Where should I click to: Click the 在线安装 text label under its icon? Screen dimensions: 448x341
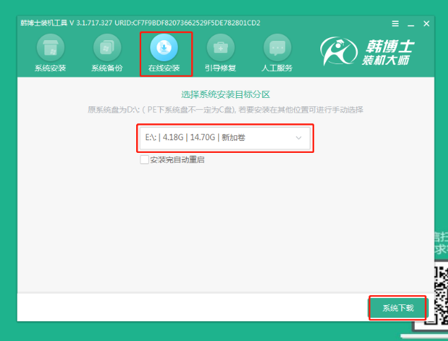coord(164,68)
